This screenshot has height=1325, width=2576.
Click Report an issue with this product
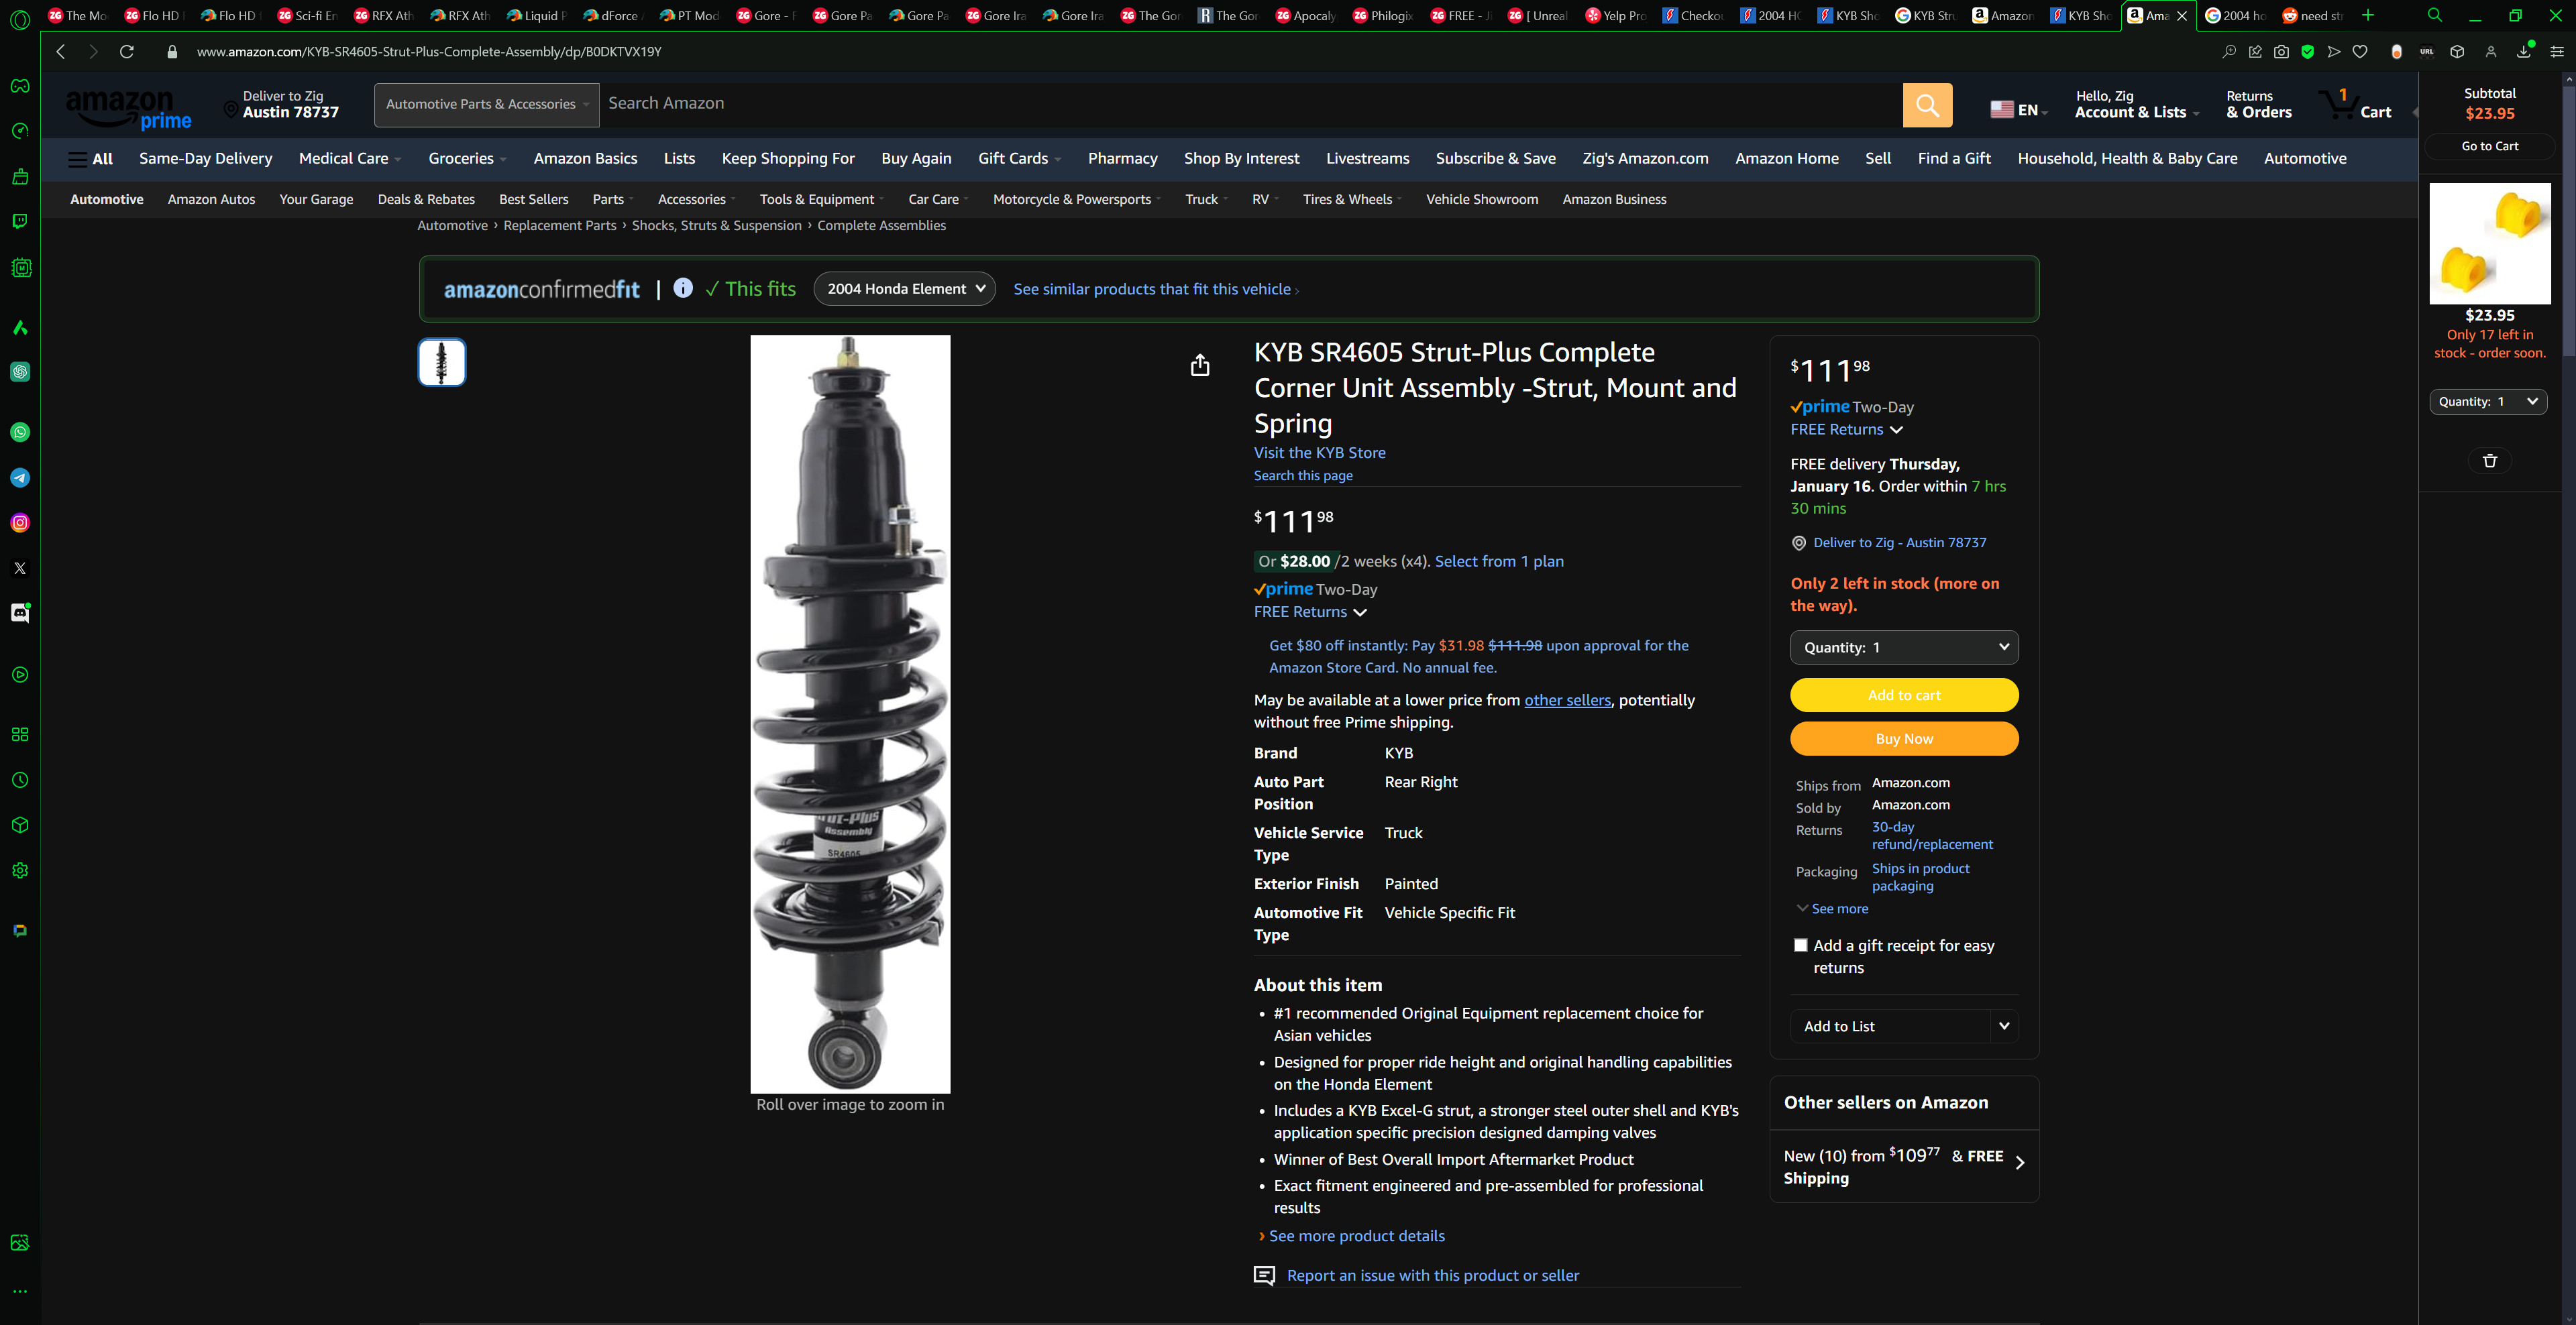point(1432,1276)
